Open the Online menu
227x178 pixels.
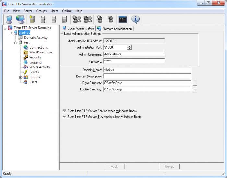tap(67, 11)
